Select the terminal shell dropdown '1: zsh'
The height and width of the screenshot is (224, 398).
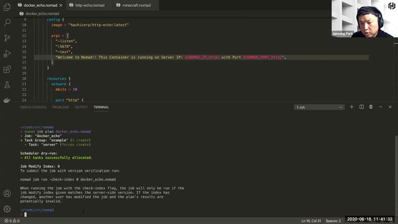click(x=319, y=107)
